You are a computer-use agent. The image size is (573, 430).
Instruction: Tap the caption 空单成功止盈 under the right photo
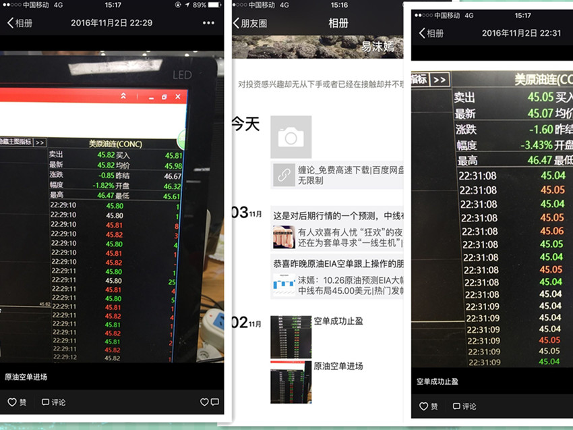(x=438, y=381)
